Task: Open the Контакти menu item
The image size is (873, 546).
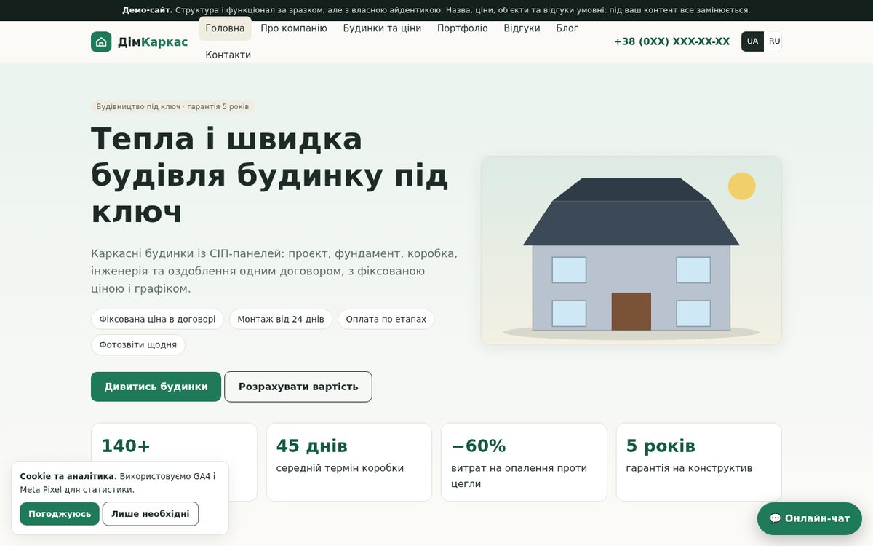Action: click(228, 55)
